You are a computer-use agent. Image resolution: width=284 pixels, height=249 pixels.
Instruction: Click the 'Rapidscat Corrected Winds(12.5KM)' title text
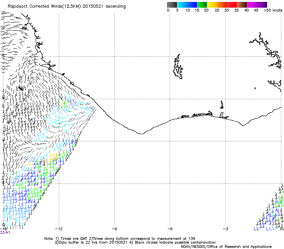click(x=44, y=7)
